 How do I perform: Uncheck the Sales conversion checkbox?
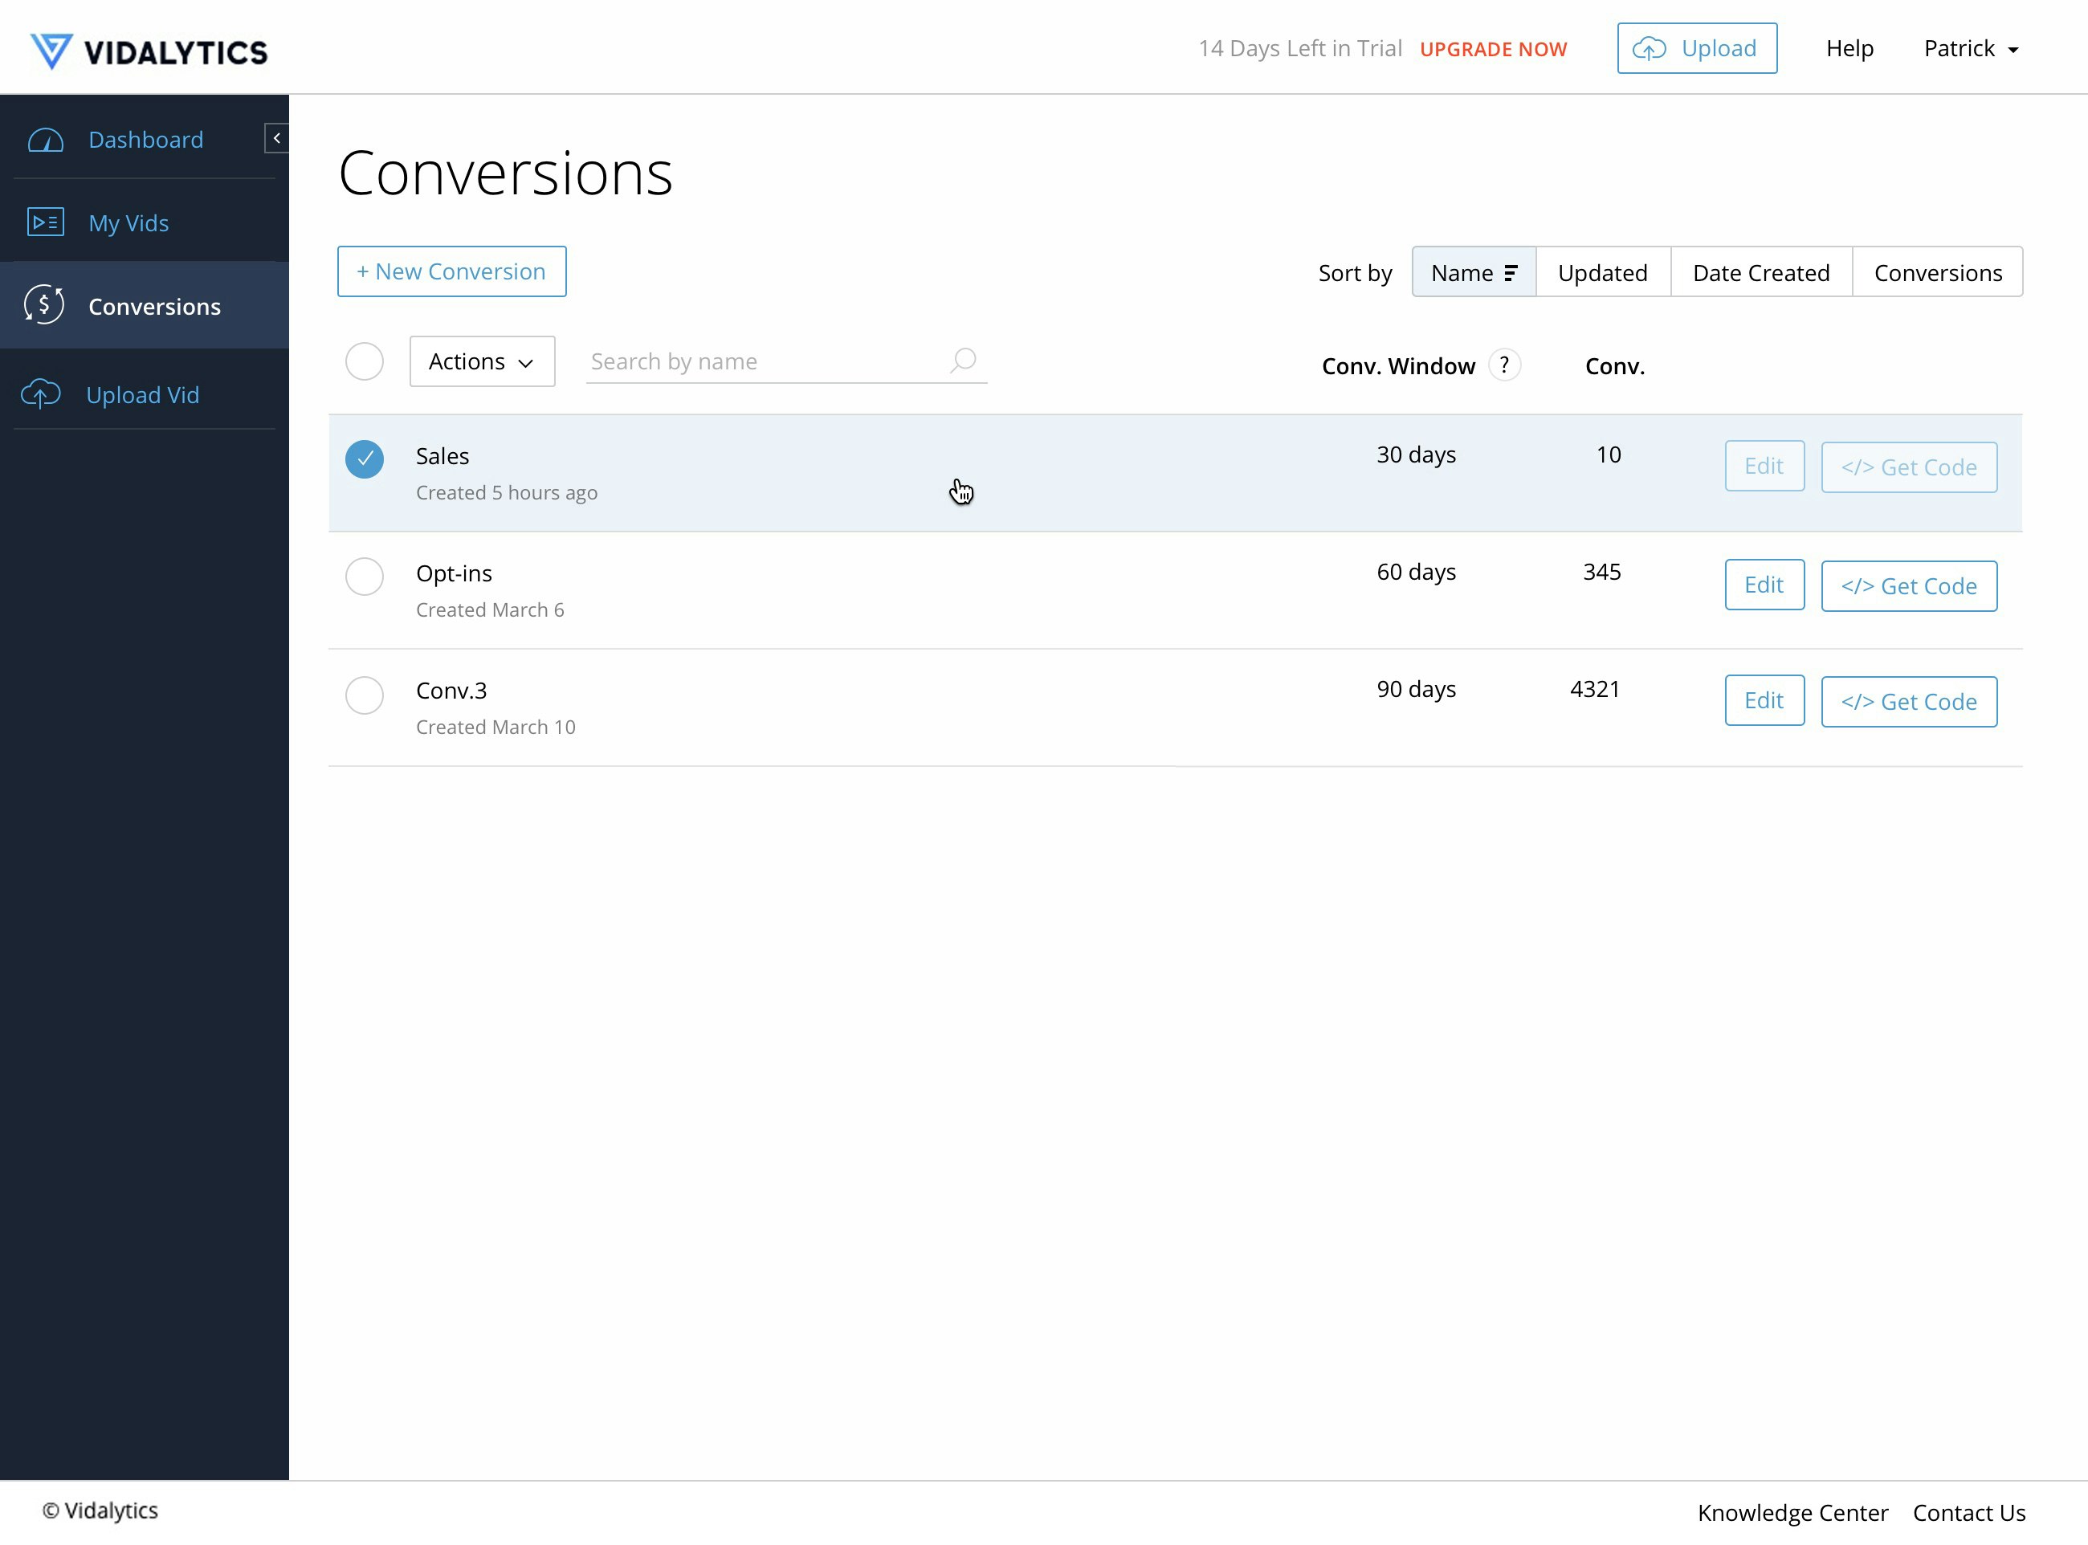point(364,459)
